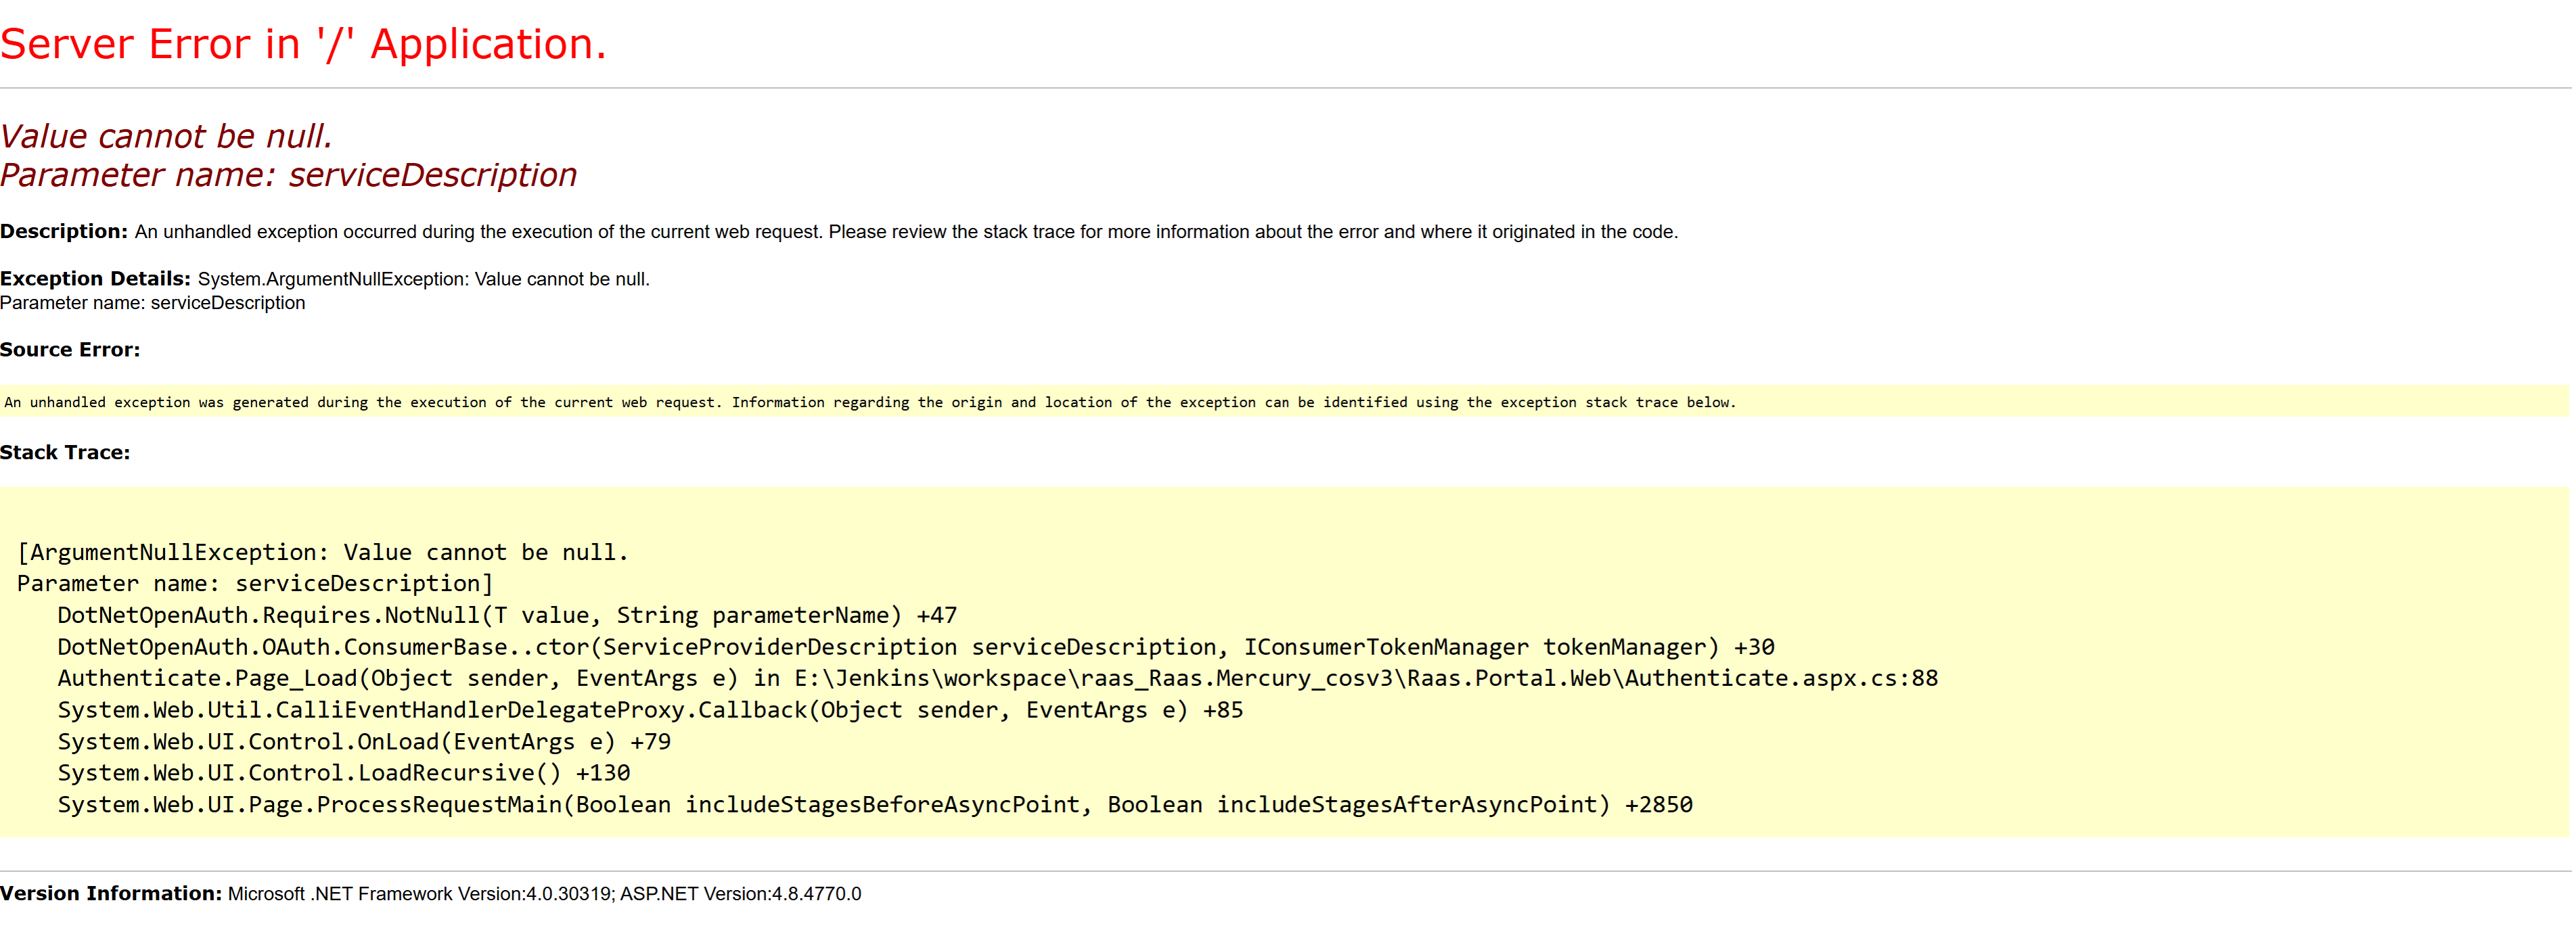This screenshot has height=930, width=2576.
Task: Click the 'DotNetOpenAuth.Requires.NotNull' stack trace line
Action: coord(506,615)
